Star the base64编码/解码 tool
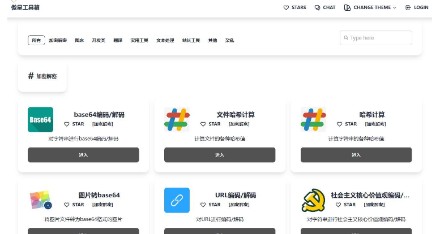Screen dimensions: 440x234 (74, 124)
